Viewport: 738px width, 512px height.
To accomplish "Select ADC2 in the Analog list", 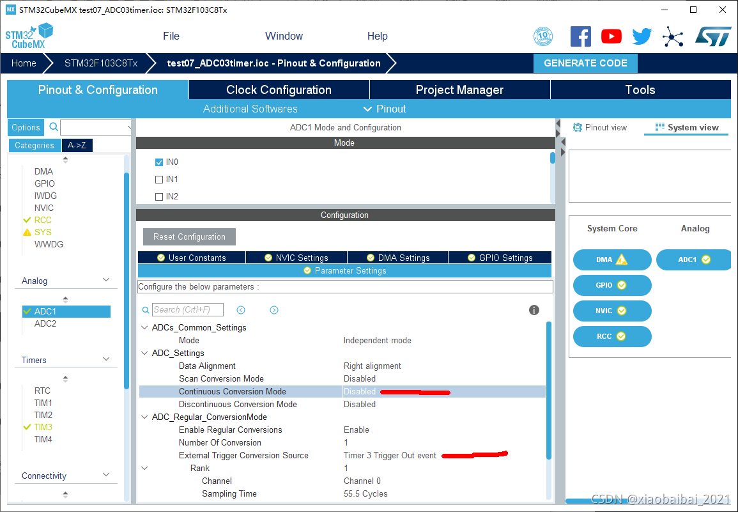I will (45, 323).
